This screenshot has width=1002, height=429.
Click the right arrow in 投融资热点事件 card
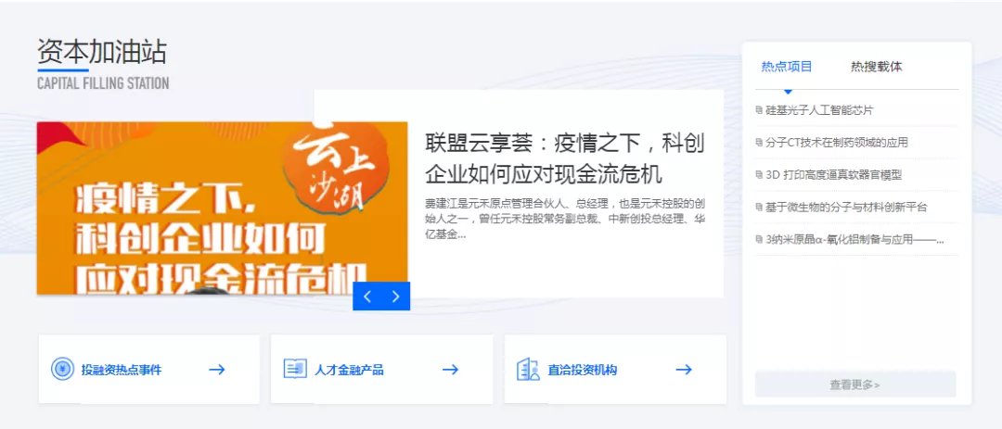coord(217,370)
